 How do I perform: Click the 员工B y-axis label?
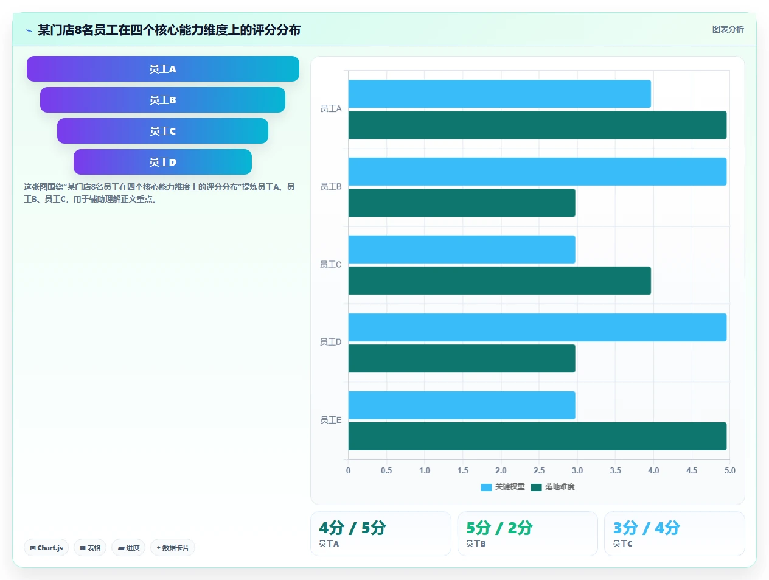(x=331, y=187)
